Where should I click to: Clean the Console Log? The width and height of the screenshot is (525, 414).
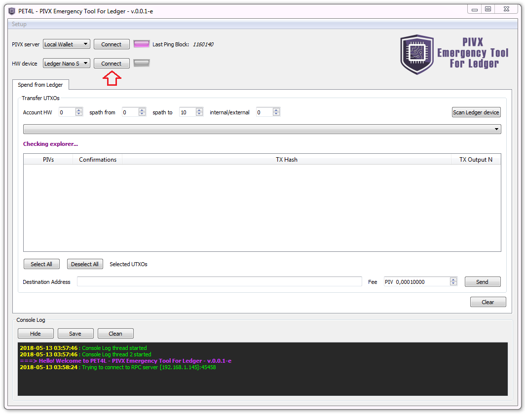coord(115,333)
